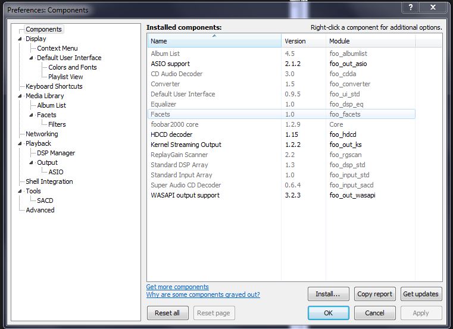
Task: Open the DSP Manager page
Action: (x=56, y=153)
